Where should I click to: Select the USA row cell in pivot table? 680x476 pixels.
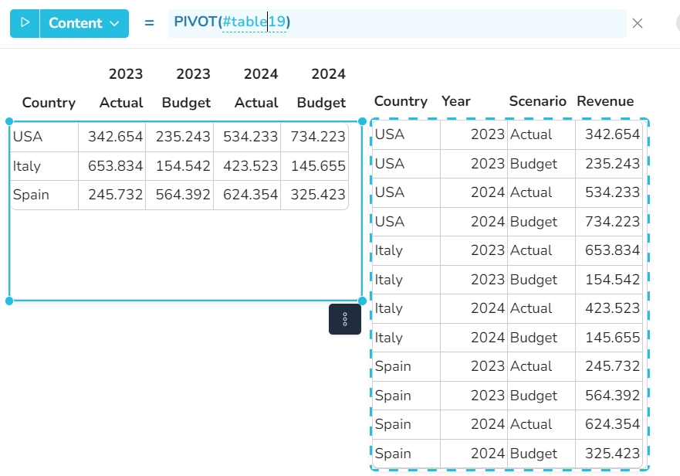44,137
